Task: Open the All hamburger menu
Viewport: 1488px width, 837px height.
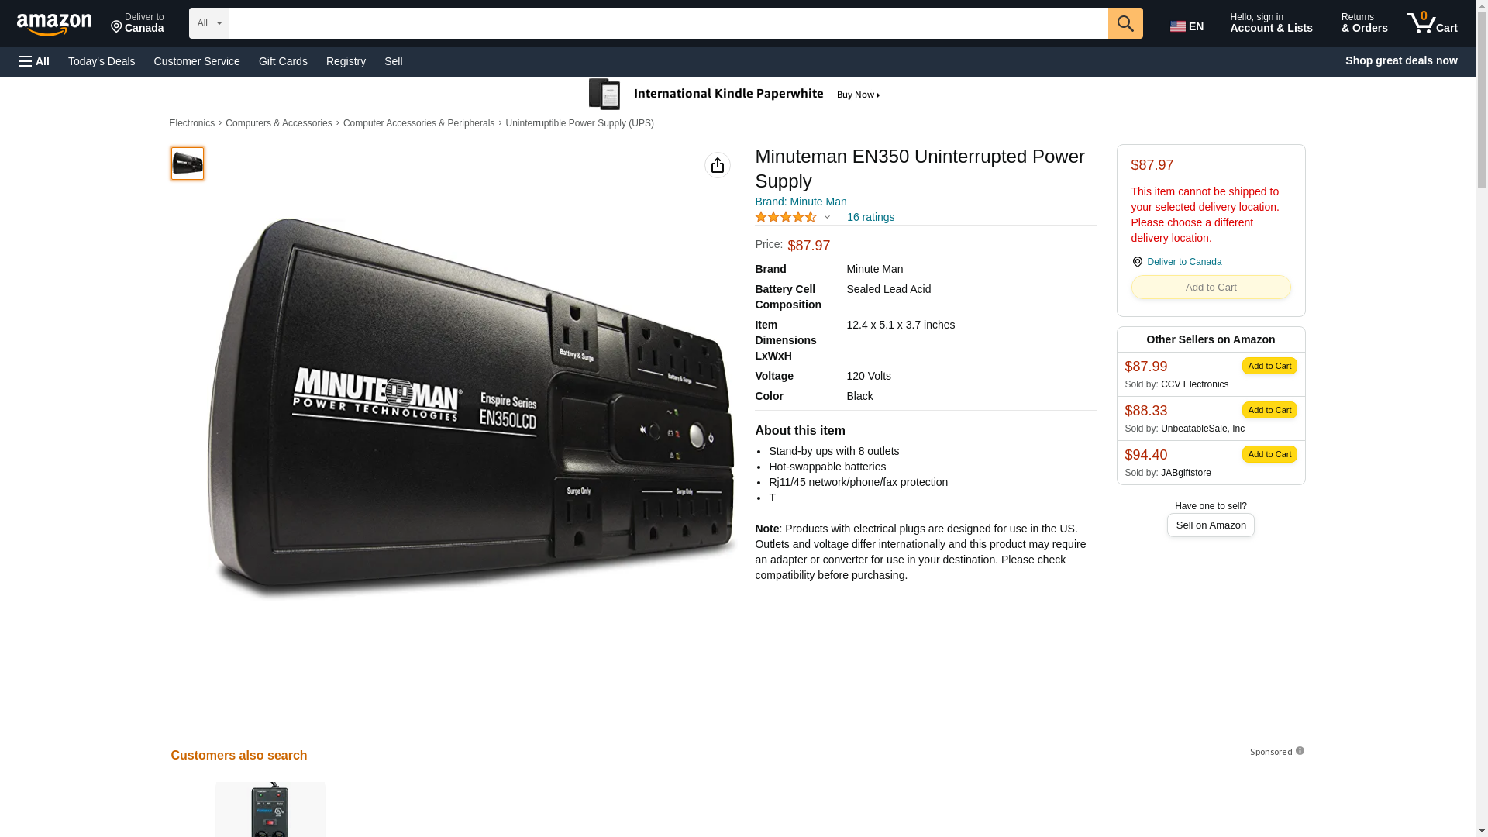Action: [34, 61]
